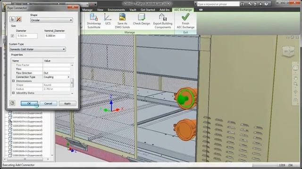Click the ViewCube in the viewport
This screenshot has height=169, width=302.
click(x=288, y=51)
